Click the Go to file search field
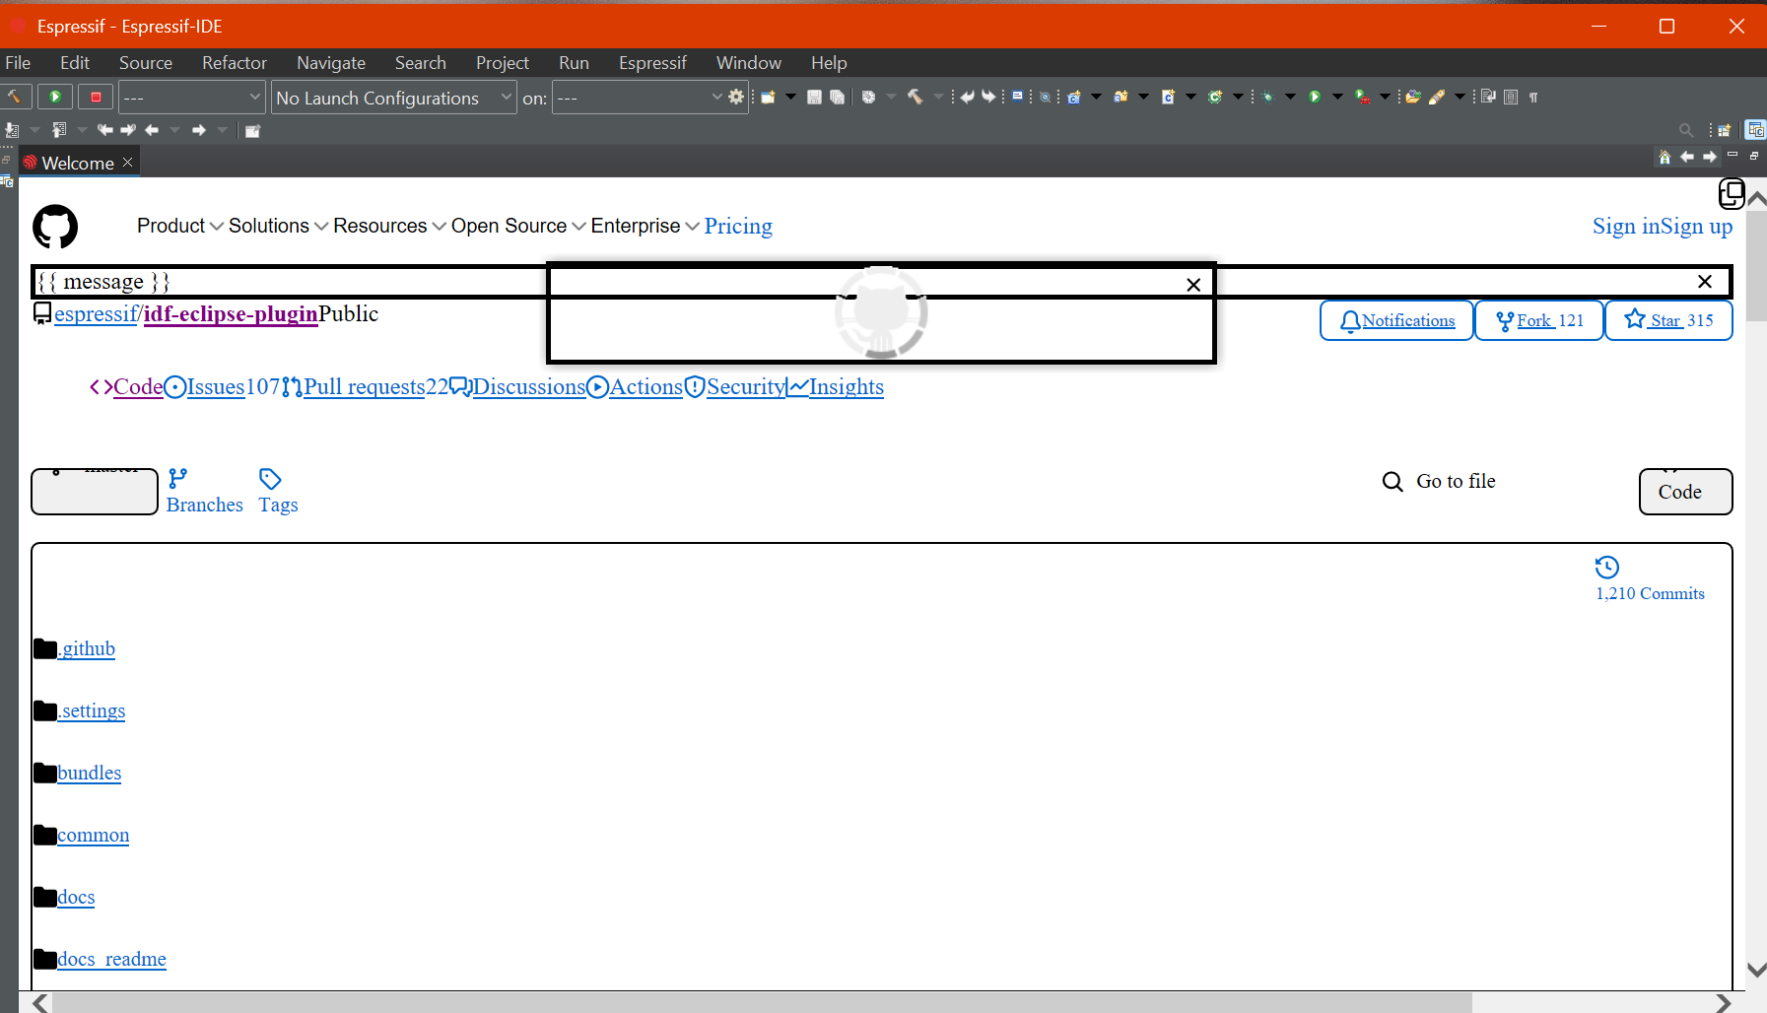 pos(1456,481)
